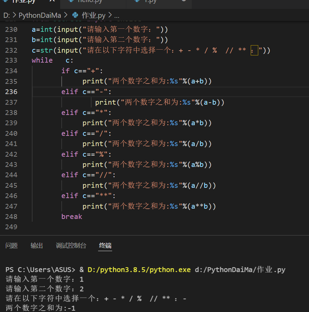Click the 作业.py breadcrumb file name

pyautogui.click(x=93, y=15)
